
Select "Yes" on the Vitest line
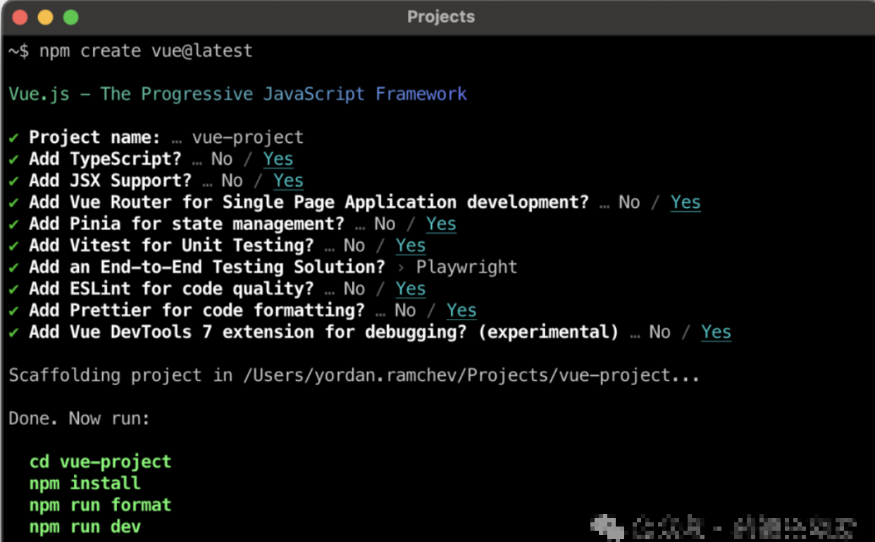coord(411,246)
